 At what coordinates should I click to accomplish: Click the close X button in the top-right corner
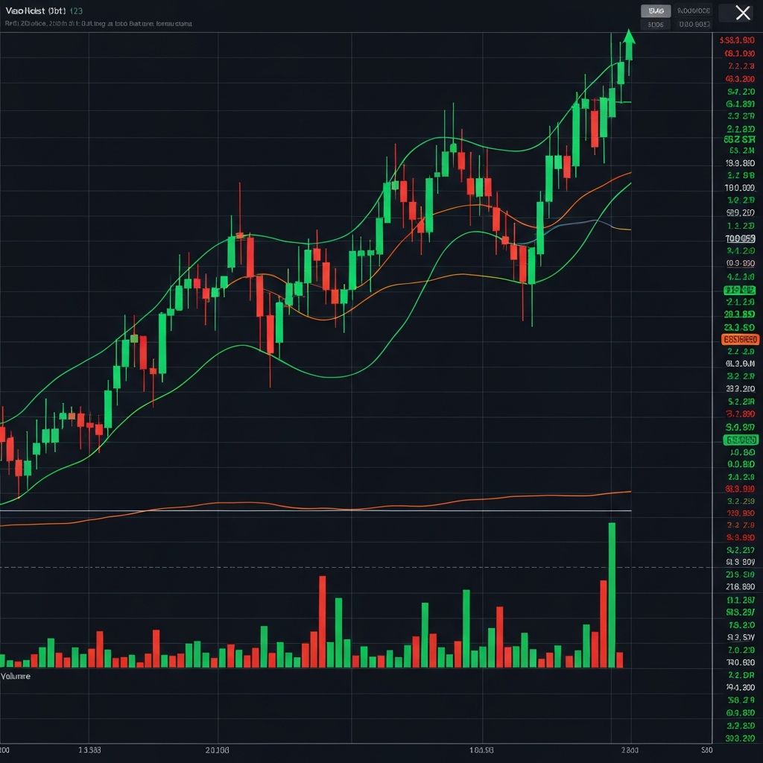tap(741, 13)
